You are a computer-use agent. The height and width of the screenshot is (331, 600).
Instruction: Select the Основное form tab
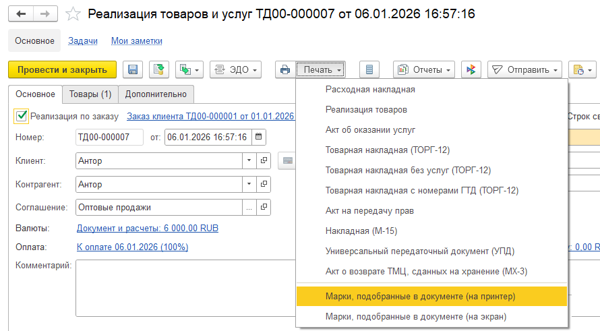tap(35, 94)
